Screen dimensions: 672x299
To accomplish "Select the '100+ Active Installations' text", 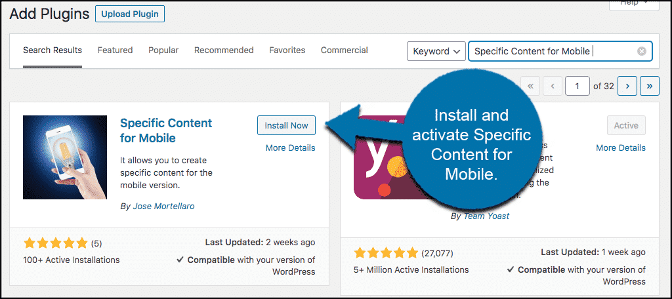I will tap(72, 260).
